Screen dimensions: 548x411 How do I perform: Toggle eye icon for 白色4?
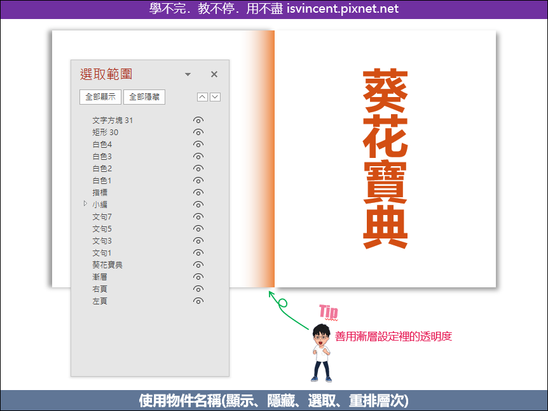(x=198, y=145)
